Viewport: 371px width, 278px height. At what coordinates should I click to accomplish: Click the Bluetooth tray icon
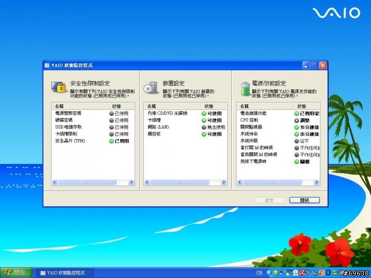[328, 273]
